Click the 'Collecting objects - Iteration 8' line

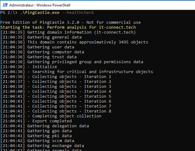pyautogui.click(x=71, y=111)
